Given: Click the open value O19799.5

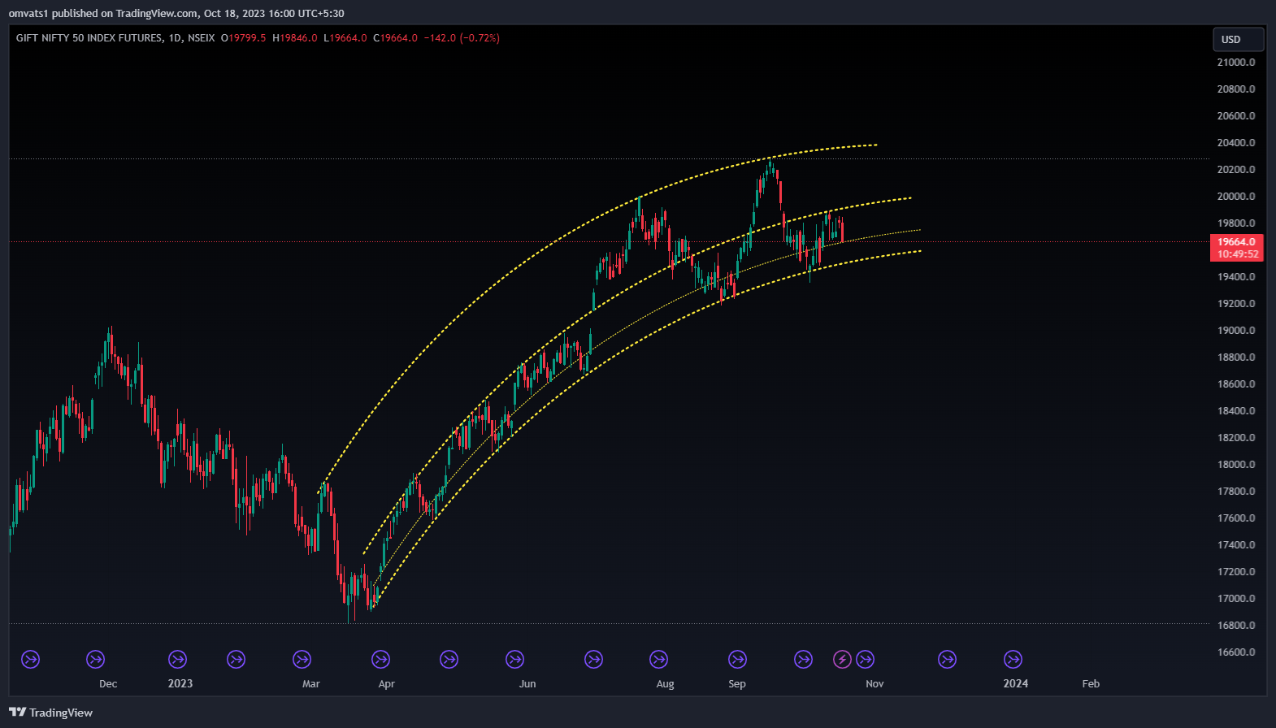Looking at the screenshot, I should tap(244, 38).
